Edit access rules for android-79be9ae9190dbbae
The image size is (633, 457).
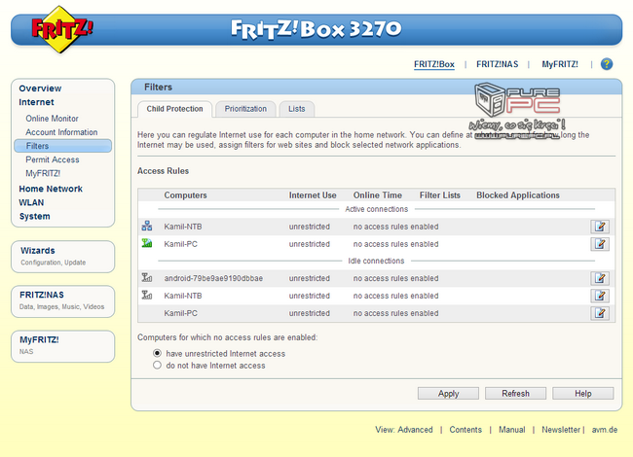click(600, 278)
